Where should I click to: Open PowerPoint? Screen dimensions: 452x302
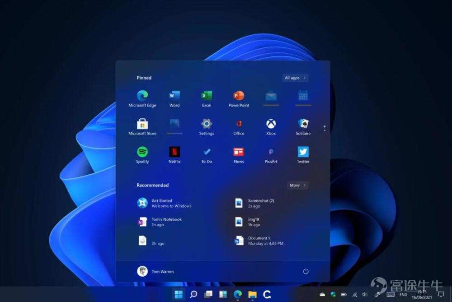pos(238,97)
